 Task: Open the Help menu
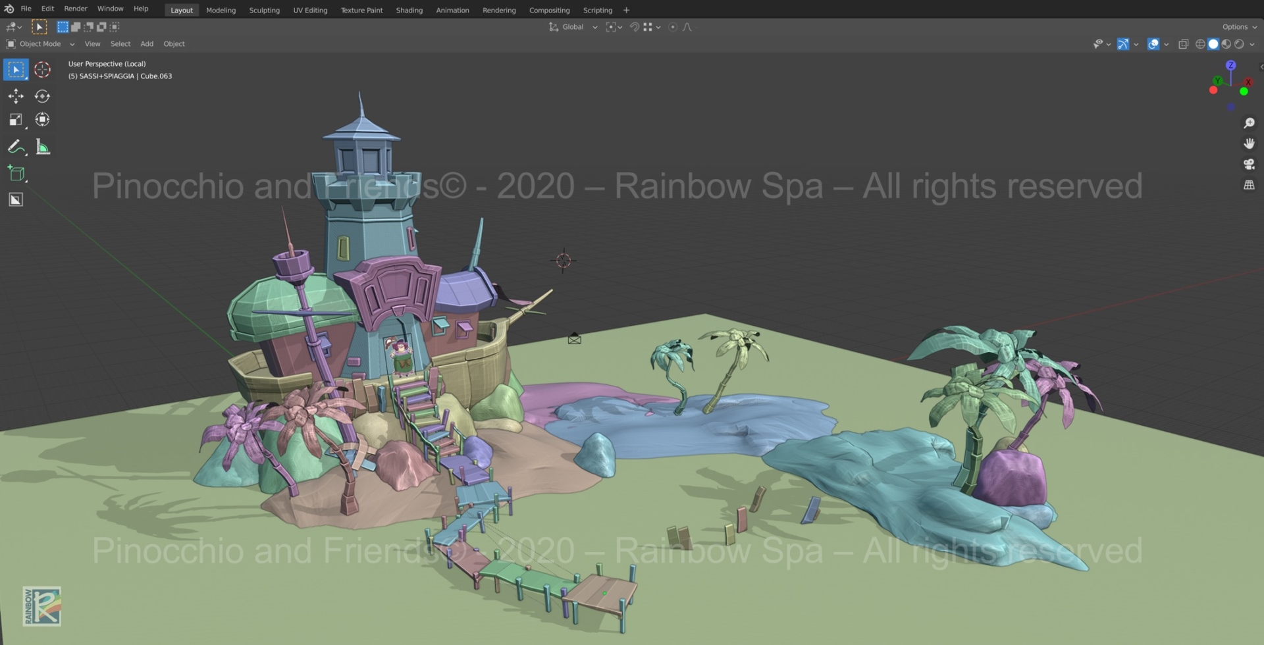click(141, 9)
